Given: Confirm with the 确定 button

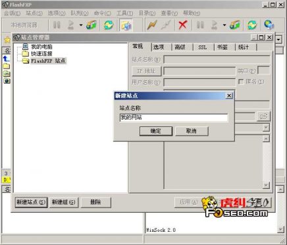Looking at the screenshot, I should coord(156,131).
